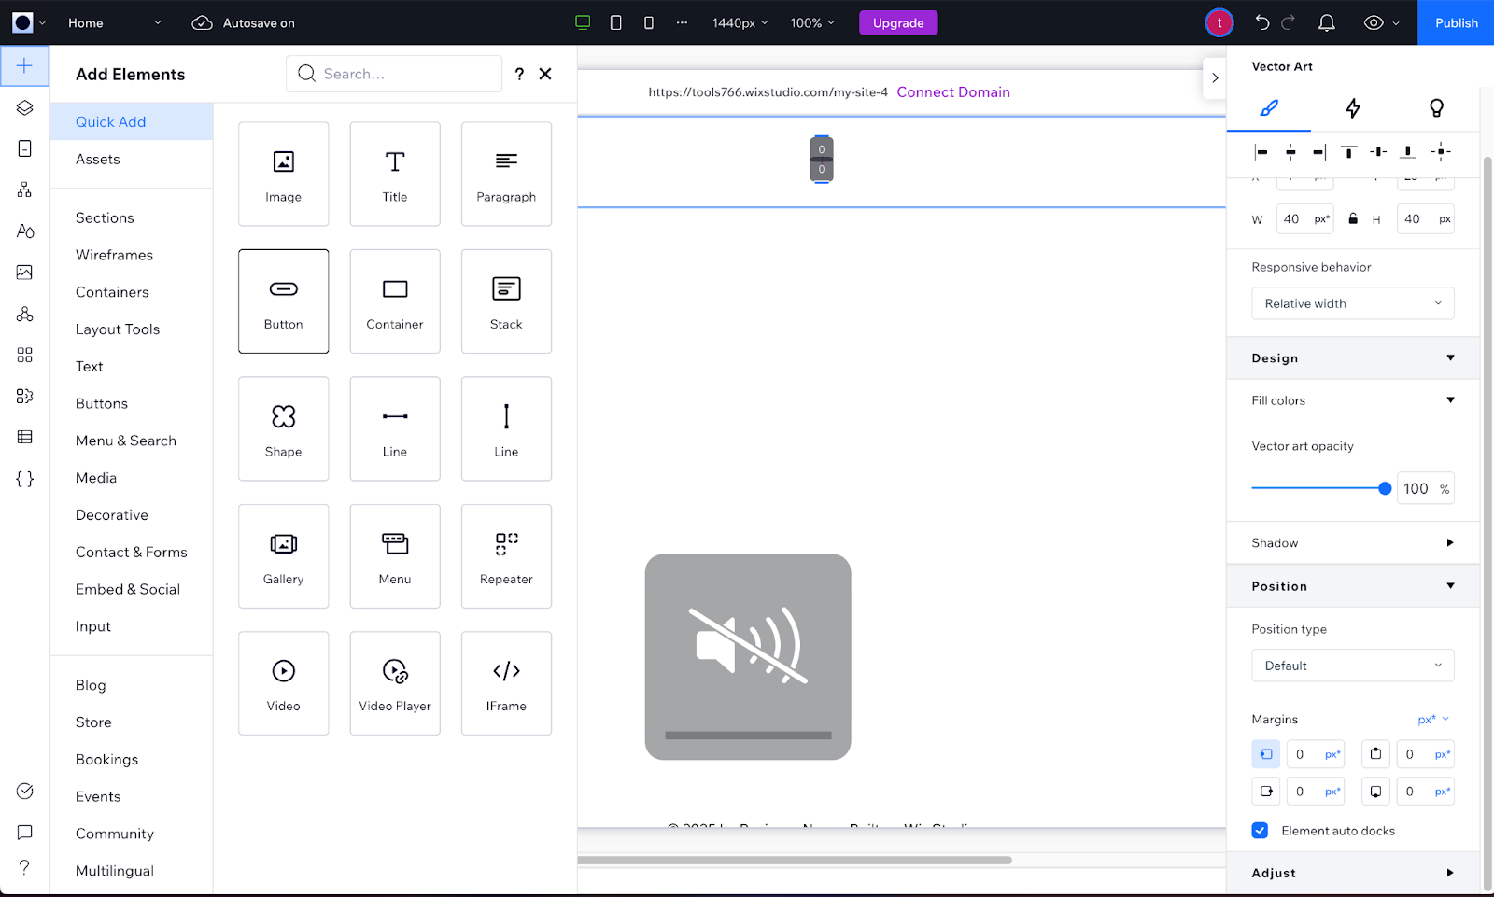Open the Contact & Forms category
The image size is (1494, 897).
(132, 553)
